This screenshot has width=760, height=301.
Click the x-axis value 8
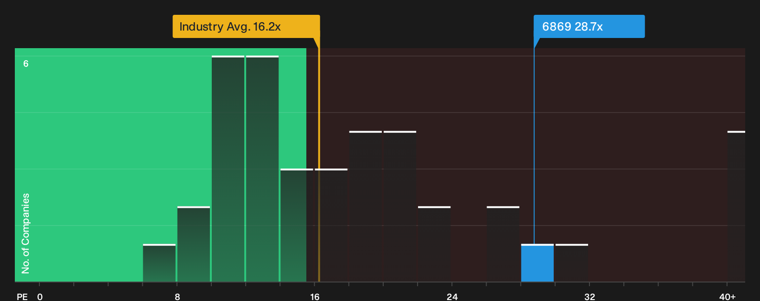[177, 297]
